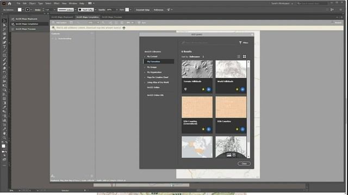Select the Direct Selection tool

(x=4, y=25)
